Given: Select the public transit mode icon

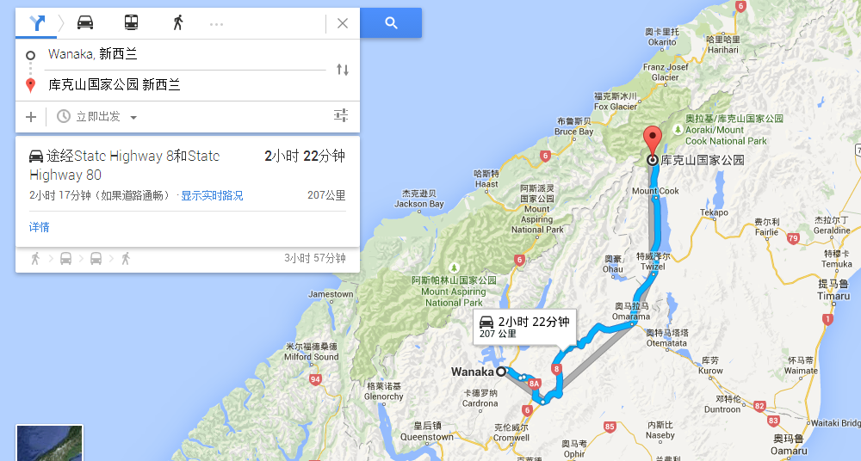Looking at the screenshot, I should [131, 22].
